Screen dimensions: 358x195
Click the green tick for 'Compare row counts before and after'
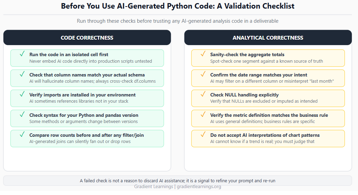[x=22, y=134]
